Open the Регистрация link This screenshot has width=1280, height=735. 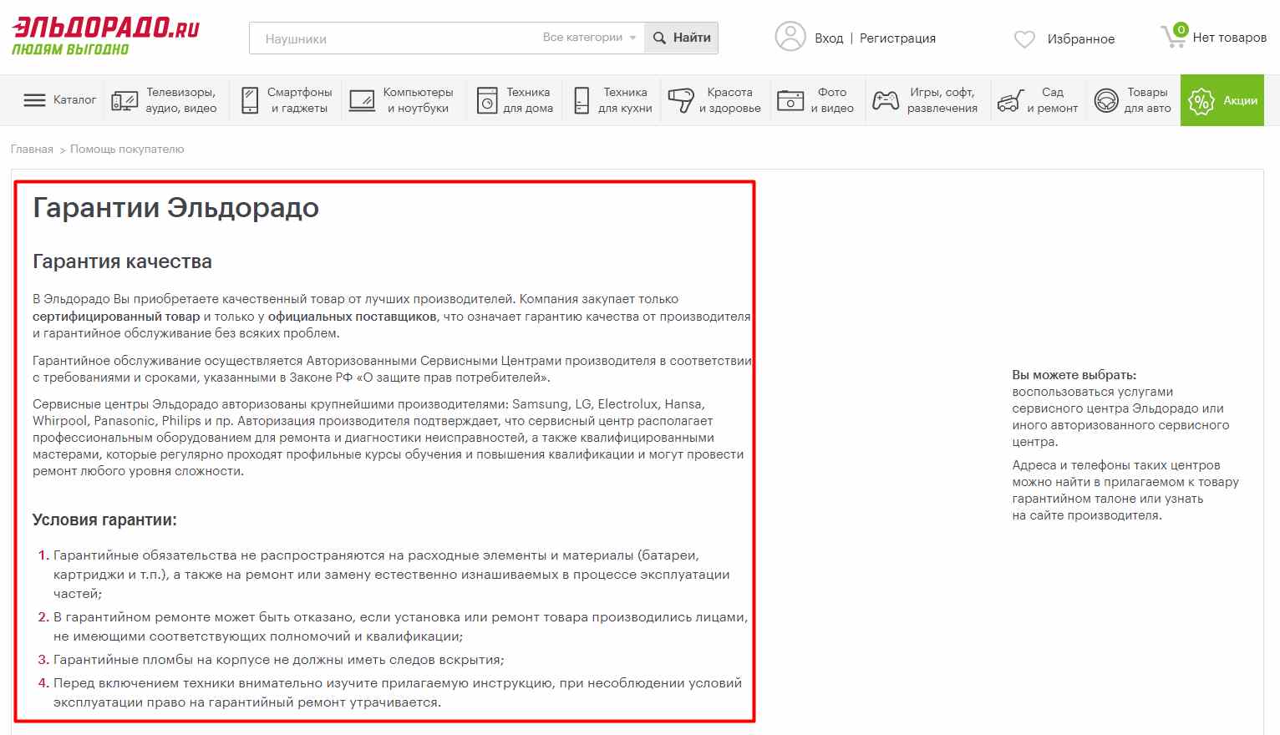tap(897, 38)
